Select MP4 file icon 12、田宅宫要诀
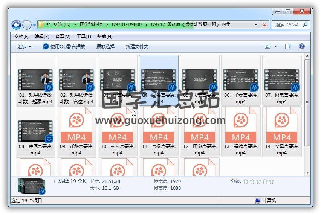Viewport: 321px width, 215px height. point(200,125)
